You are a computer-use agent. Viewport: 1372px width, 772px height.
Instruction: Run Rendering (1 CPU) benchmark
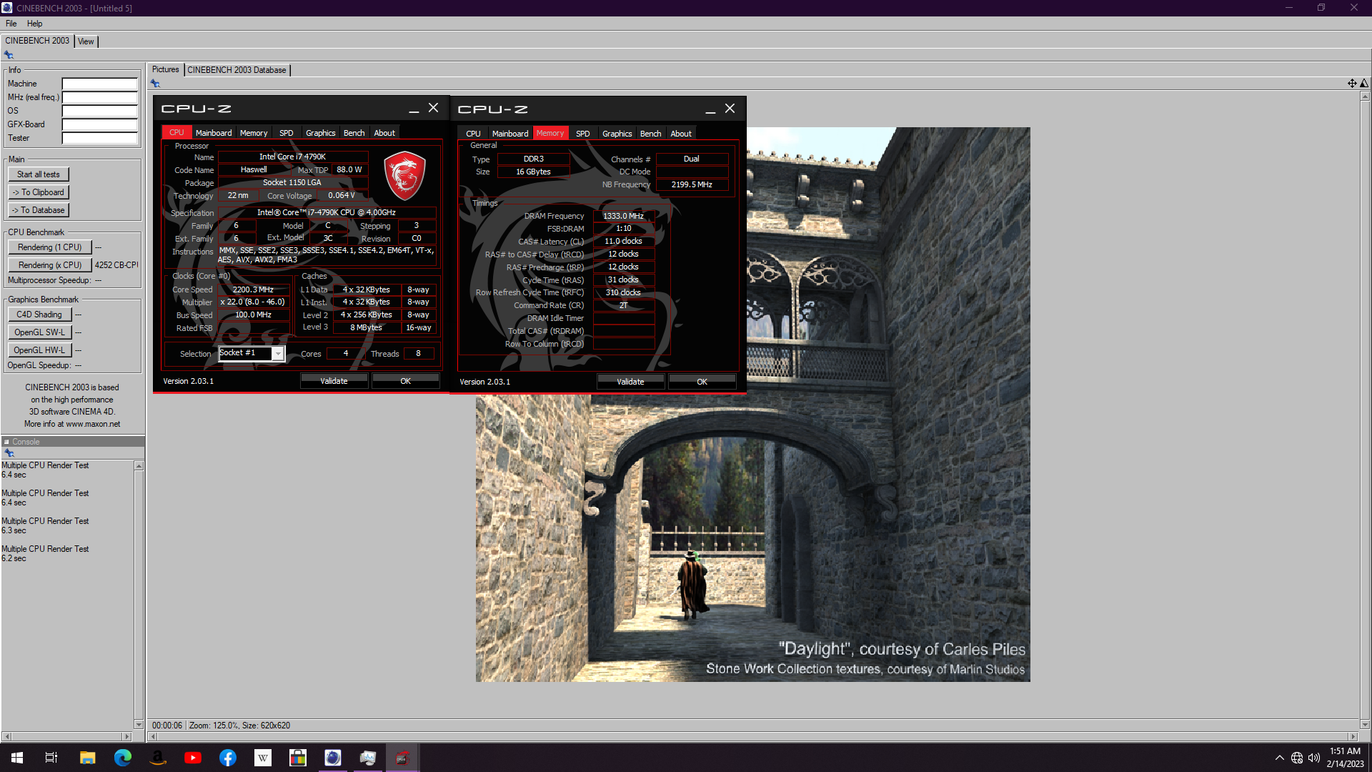tap(50, 247)
